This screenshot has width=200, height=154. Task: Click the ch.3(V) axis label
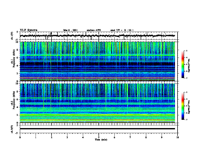12,129
